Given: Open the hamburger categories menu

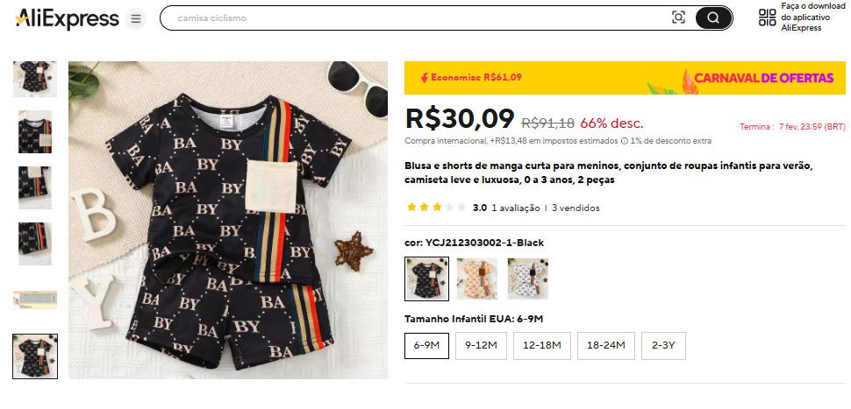Looking at the screenshot, I should (135, 18).
